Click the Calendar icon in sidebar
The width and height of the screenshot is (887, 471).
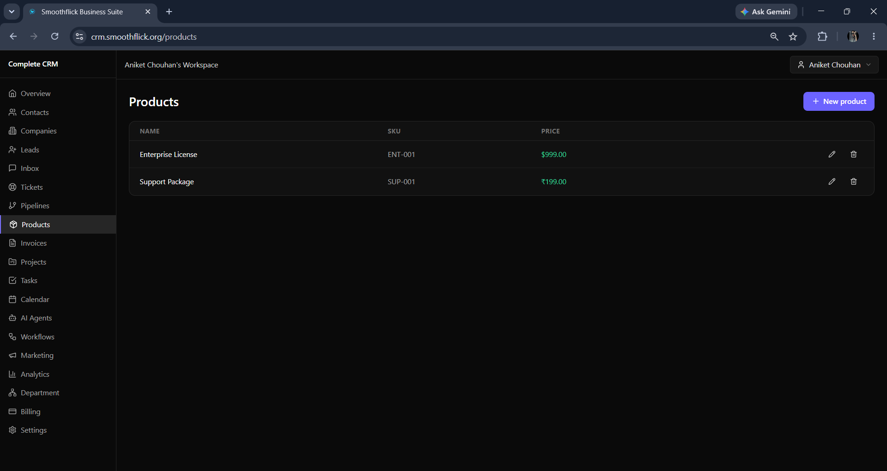pyautogui.click(x=12, y=299)
